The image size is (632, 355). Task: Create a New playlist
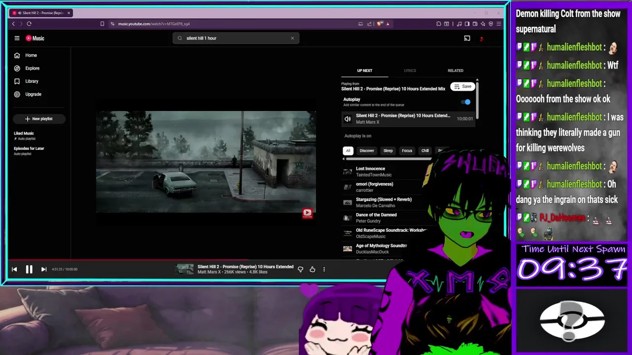[x=39, y=118]
